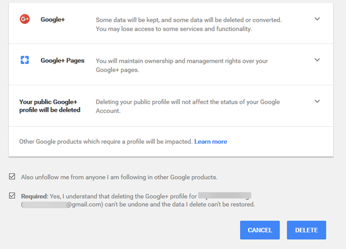Viewport: 346px width, 249px height.
Task: Click the blue Google+ Pages icon
Action: click(25, 60)
